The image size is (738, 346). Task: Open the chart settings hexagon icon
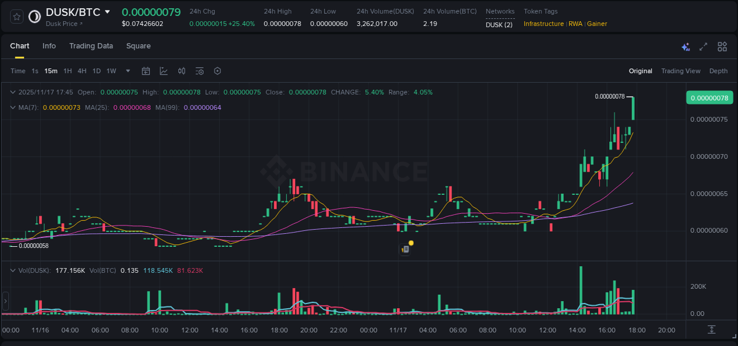coord(217,71)
